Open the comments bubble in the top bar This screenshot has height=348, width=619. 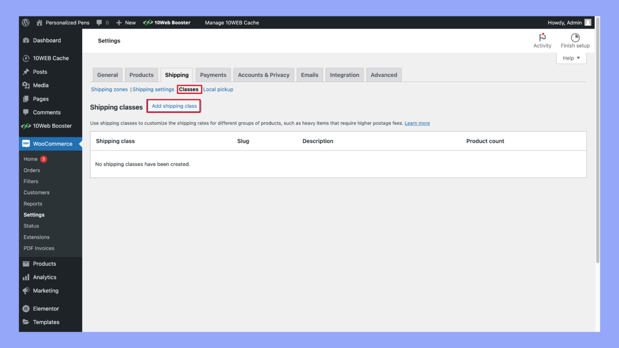[x=99, y=23]
